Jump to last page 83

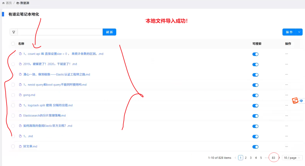273,158
